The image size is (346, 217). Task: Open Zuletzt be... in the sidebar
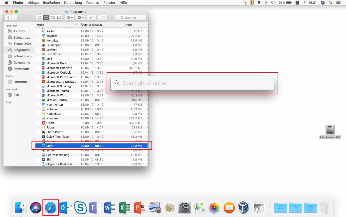19,37
